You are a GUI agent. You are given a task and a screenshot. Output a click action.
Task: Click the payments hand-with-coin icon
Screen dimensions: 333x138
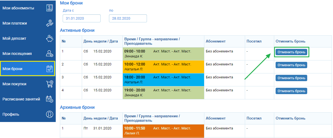[x=50, y=23]
